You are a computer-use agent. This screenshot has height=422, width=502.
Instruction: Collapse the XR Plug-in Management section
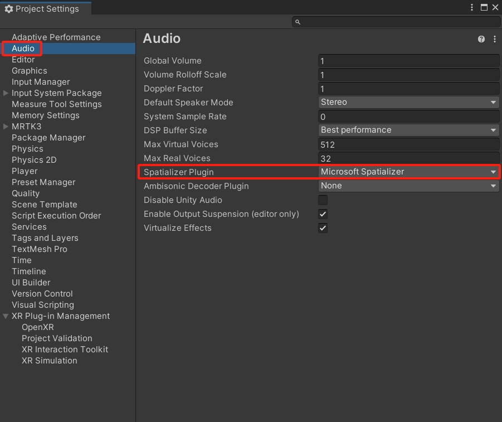(6, 316)
